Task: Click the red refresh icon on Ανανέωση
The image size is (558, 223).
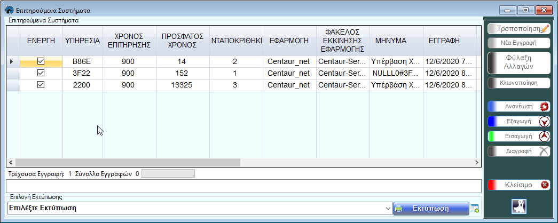Action: (544, 106)
